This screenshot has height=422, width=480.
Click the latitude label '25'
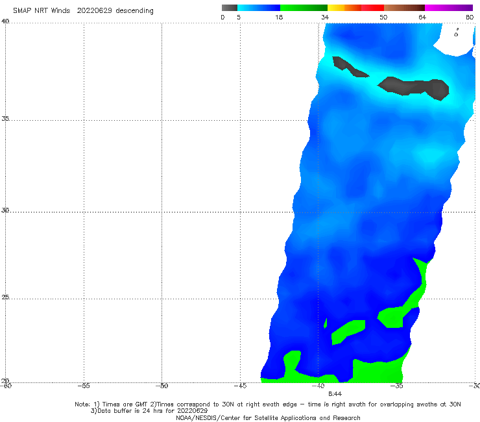click(x=5, y=297)
